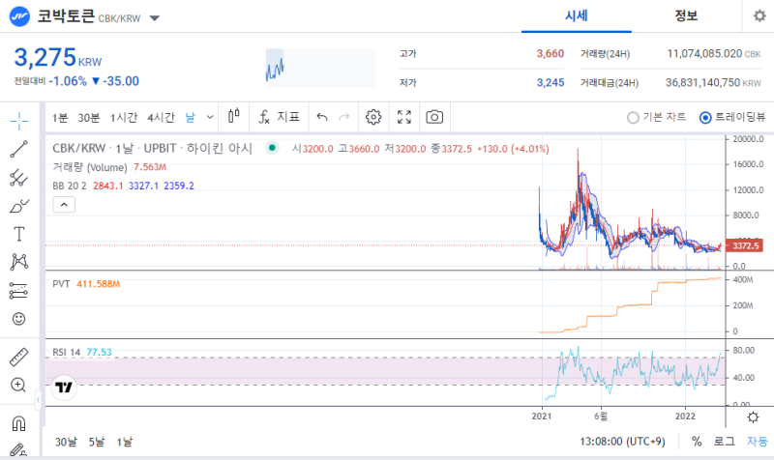
Task: Click the 거래량 (Volume) indicator label
Action: coord(90,167)
